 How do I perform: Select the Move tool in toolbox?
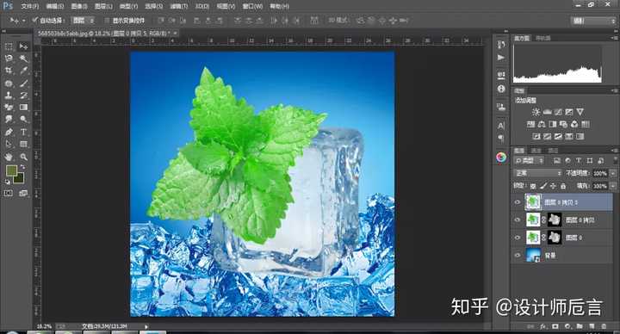[24, 46]
